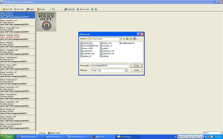Click the Otwórz button

pos(136,65)
